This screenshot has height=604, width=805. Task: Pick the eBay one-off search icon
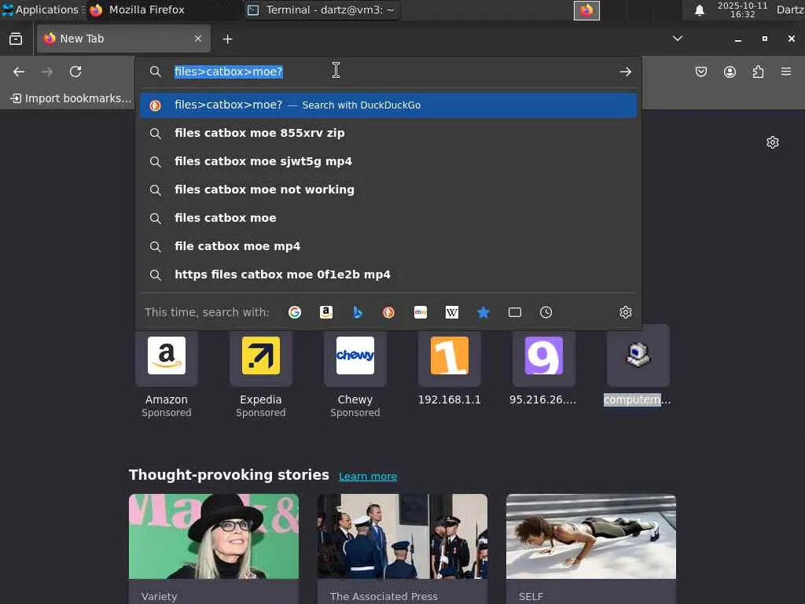point(421,312)
